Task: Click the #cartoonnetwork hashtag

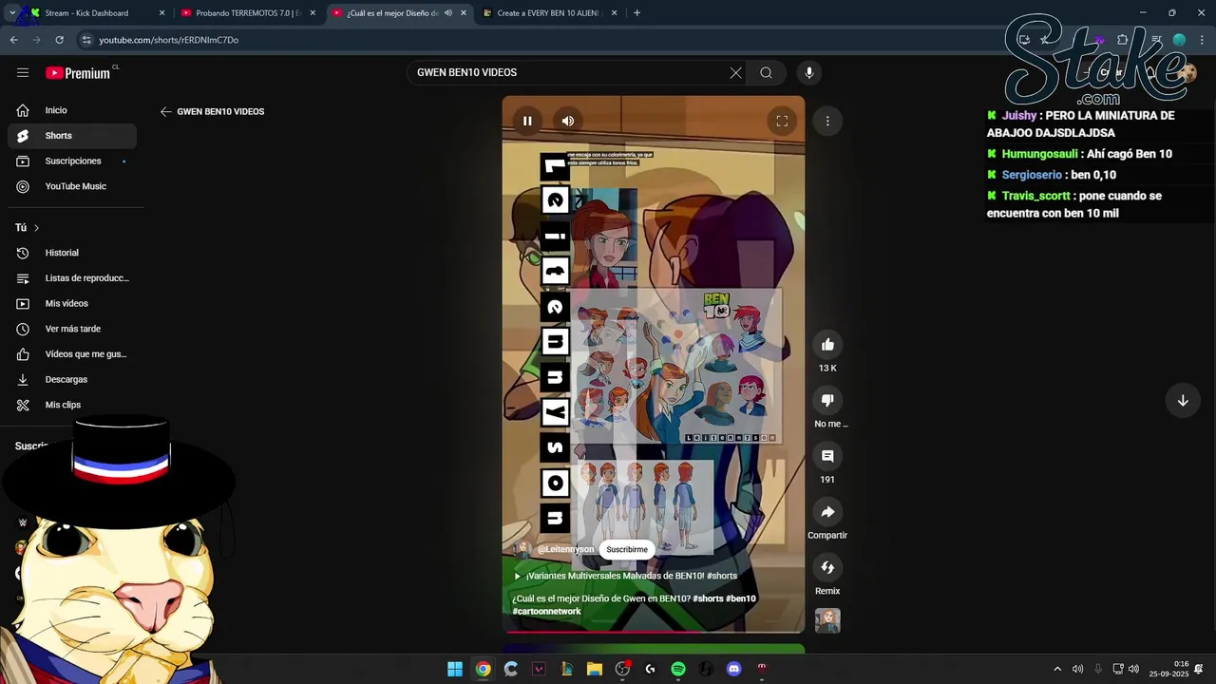Action: click(x=546, y=611)
